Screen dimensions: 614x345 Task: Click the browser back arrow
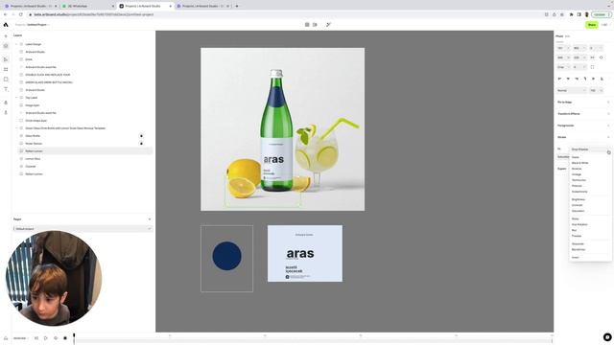coord(5,14)
